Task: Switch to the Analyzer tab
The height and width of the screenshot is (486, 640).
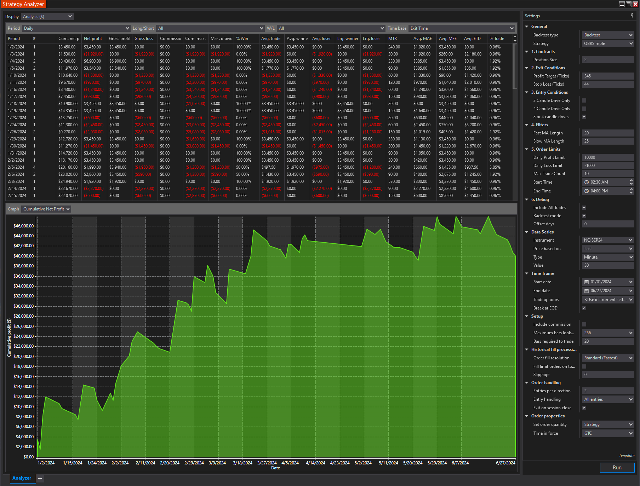Action: point(22,478)
